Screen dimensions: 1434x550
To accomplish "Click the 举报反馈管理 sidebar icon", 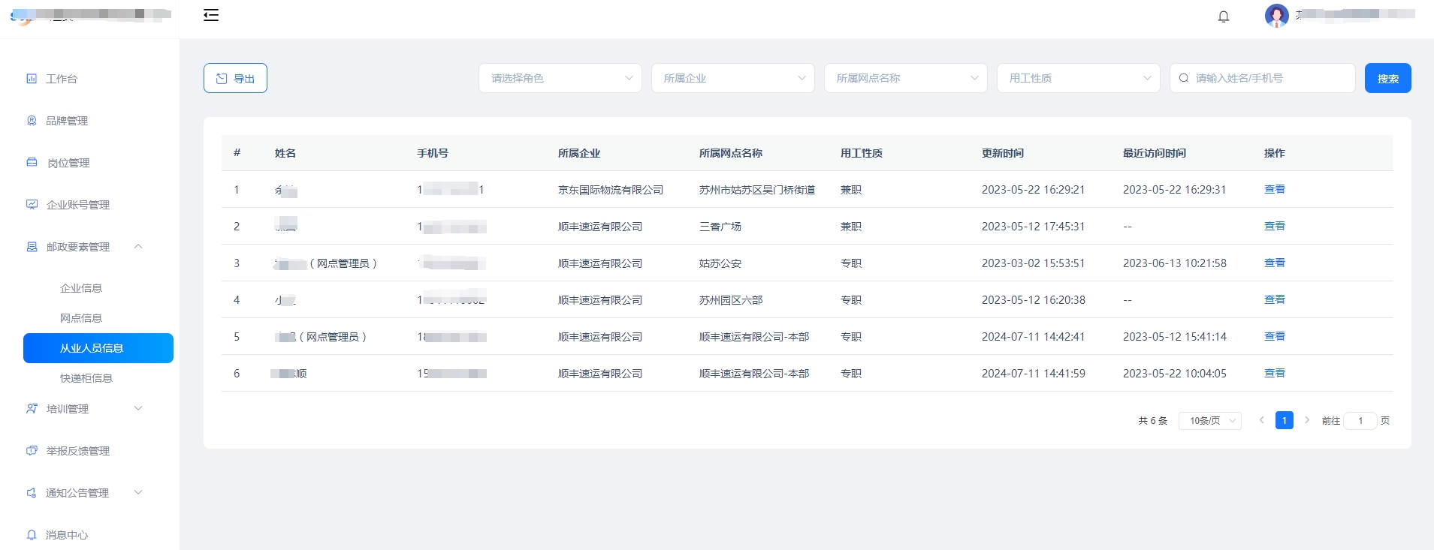I will (32, 451).
